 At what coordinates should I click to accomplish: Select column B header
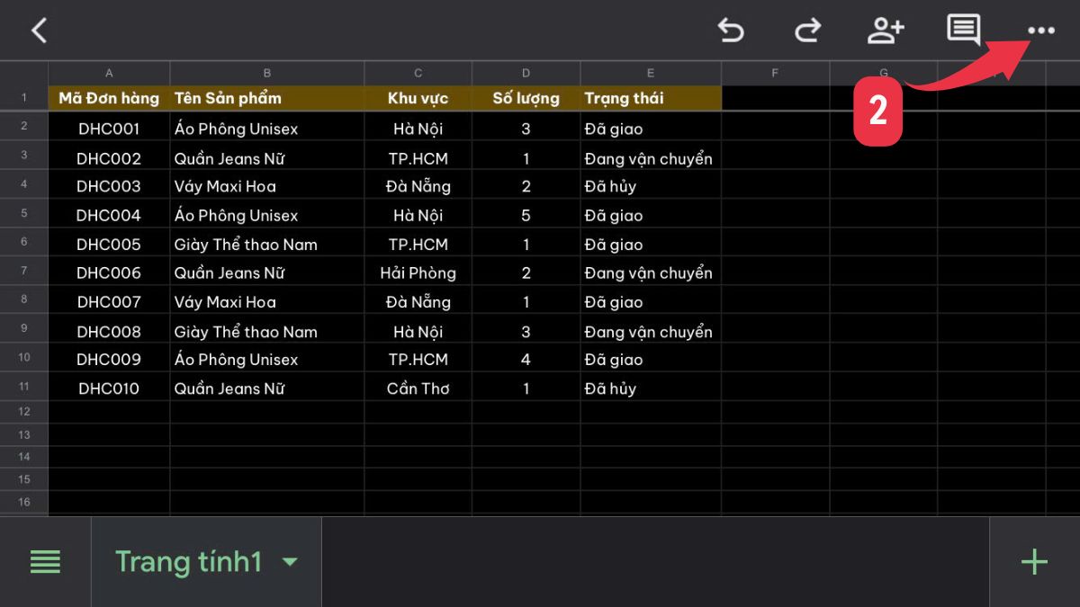click(x=266, y=73)
